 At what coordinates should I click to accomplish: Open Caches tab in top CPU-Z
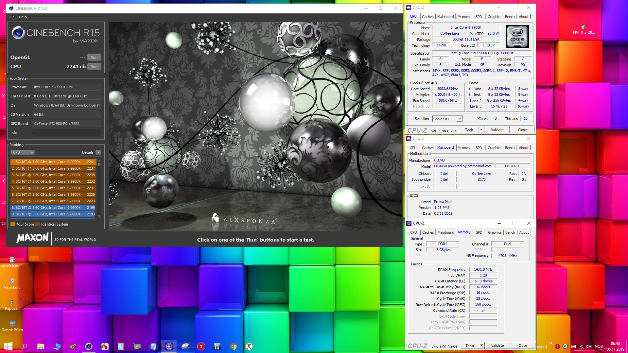(427, 17)
